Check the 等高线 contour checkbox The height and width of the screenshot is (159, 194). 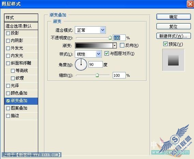13,71
